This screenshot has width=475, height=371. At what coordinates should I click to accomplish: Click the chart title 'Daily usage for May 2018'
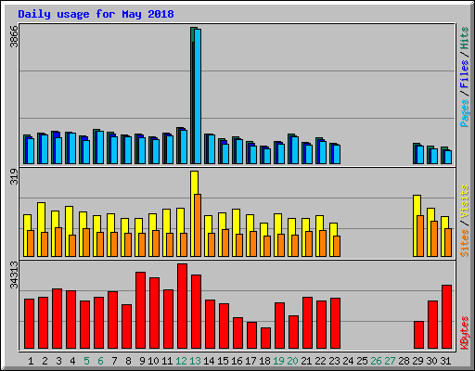point(96,14)
